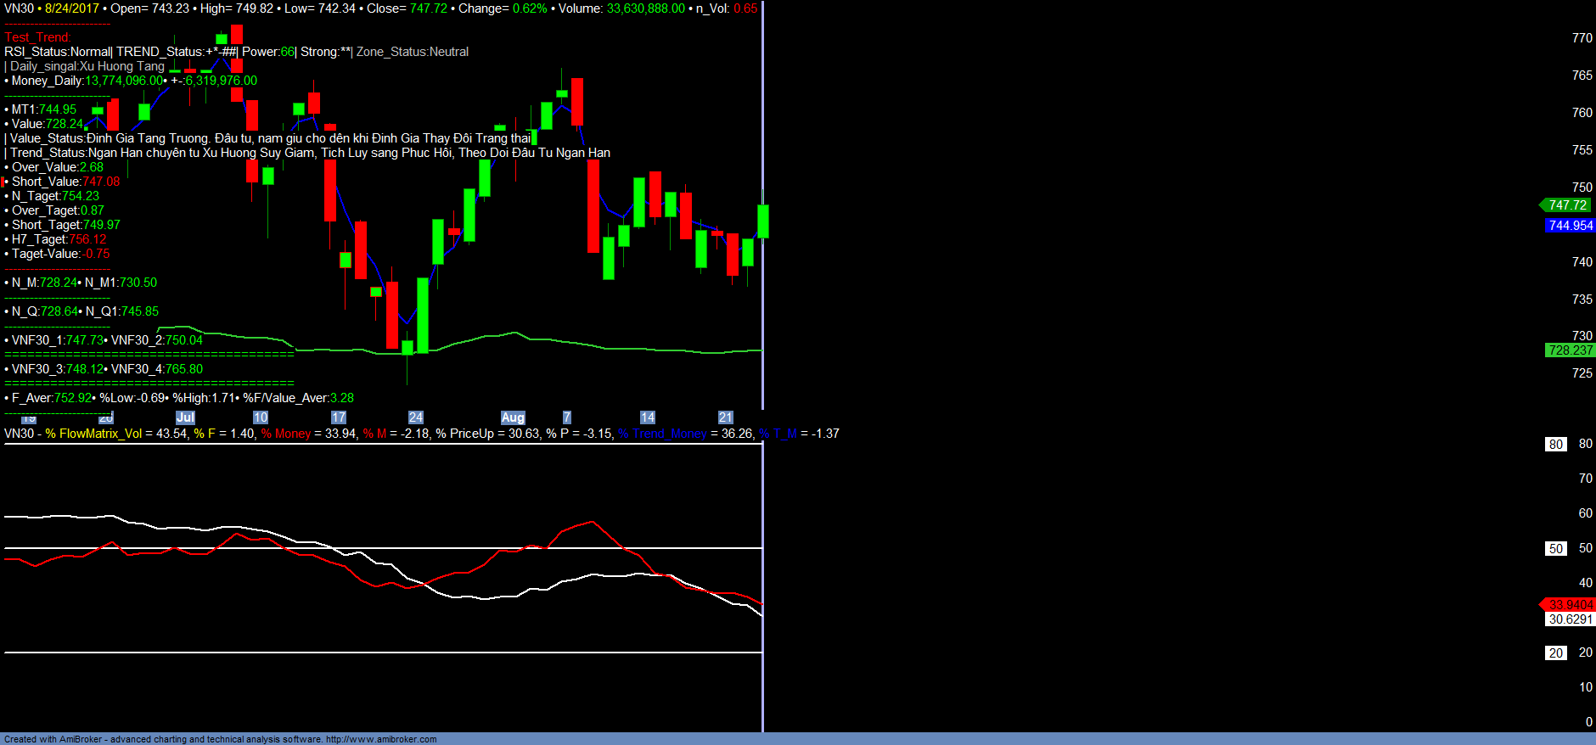Image resolution: width=1596 pixels, height=745 pixels.
Task: Select the green 728.237 value tag
Action: click(1570, 350)
